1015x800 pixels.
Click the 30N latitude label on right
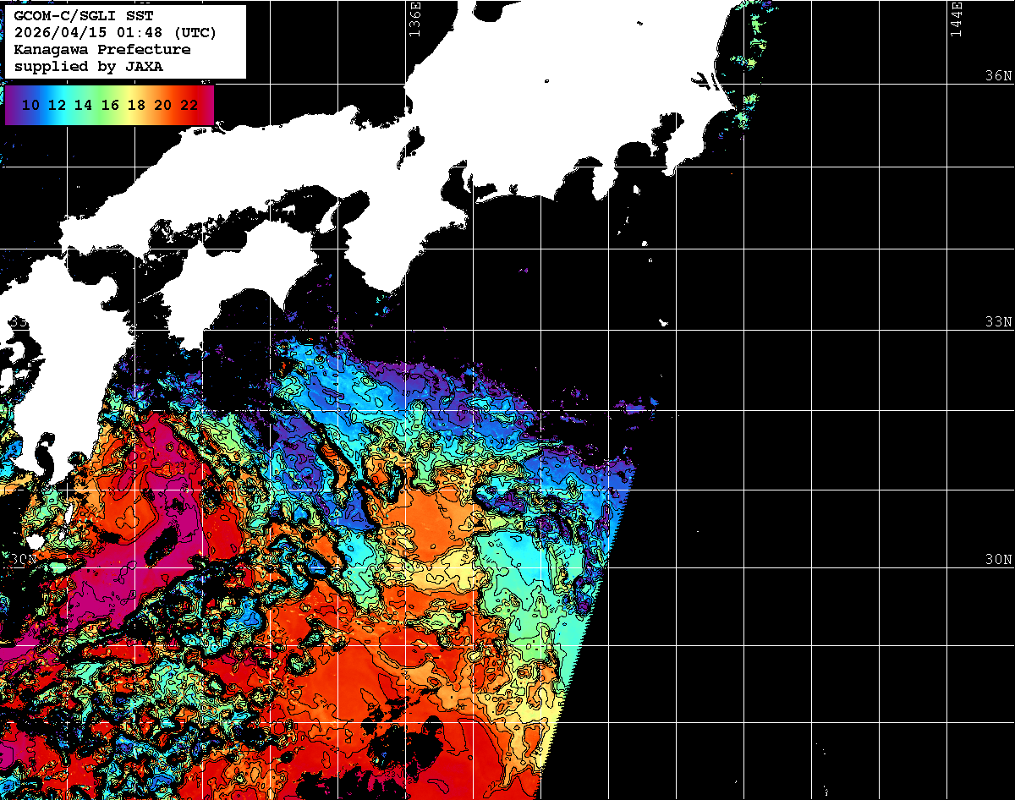[x=998, y=560]
